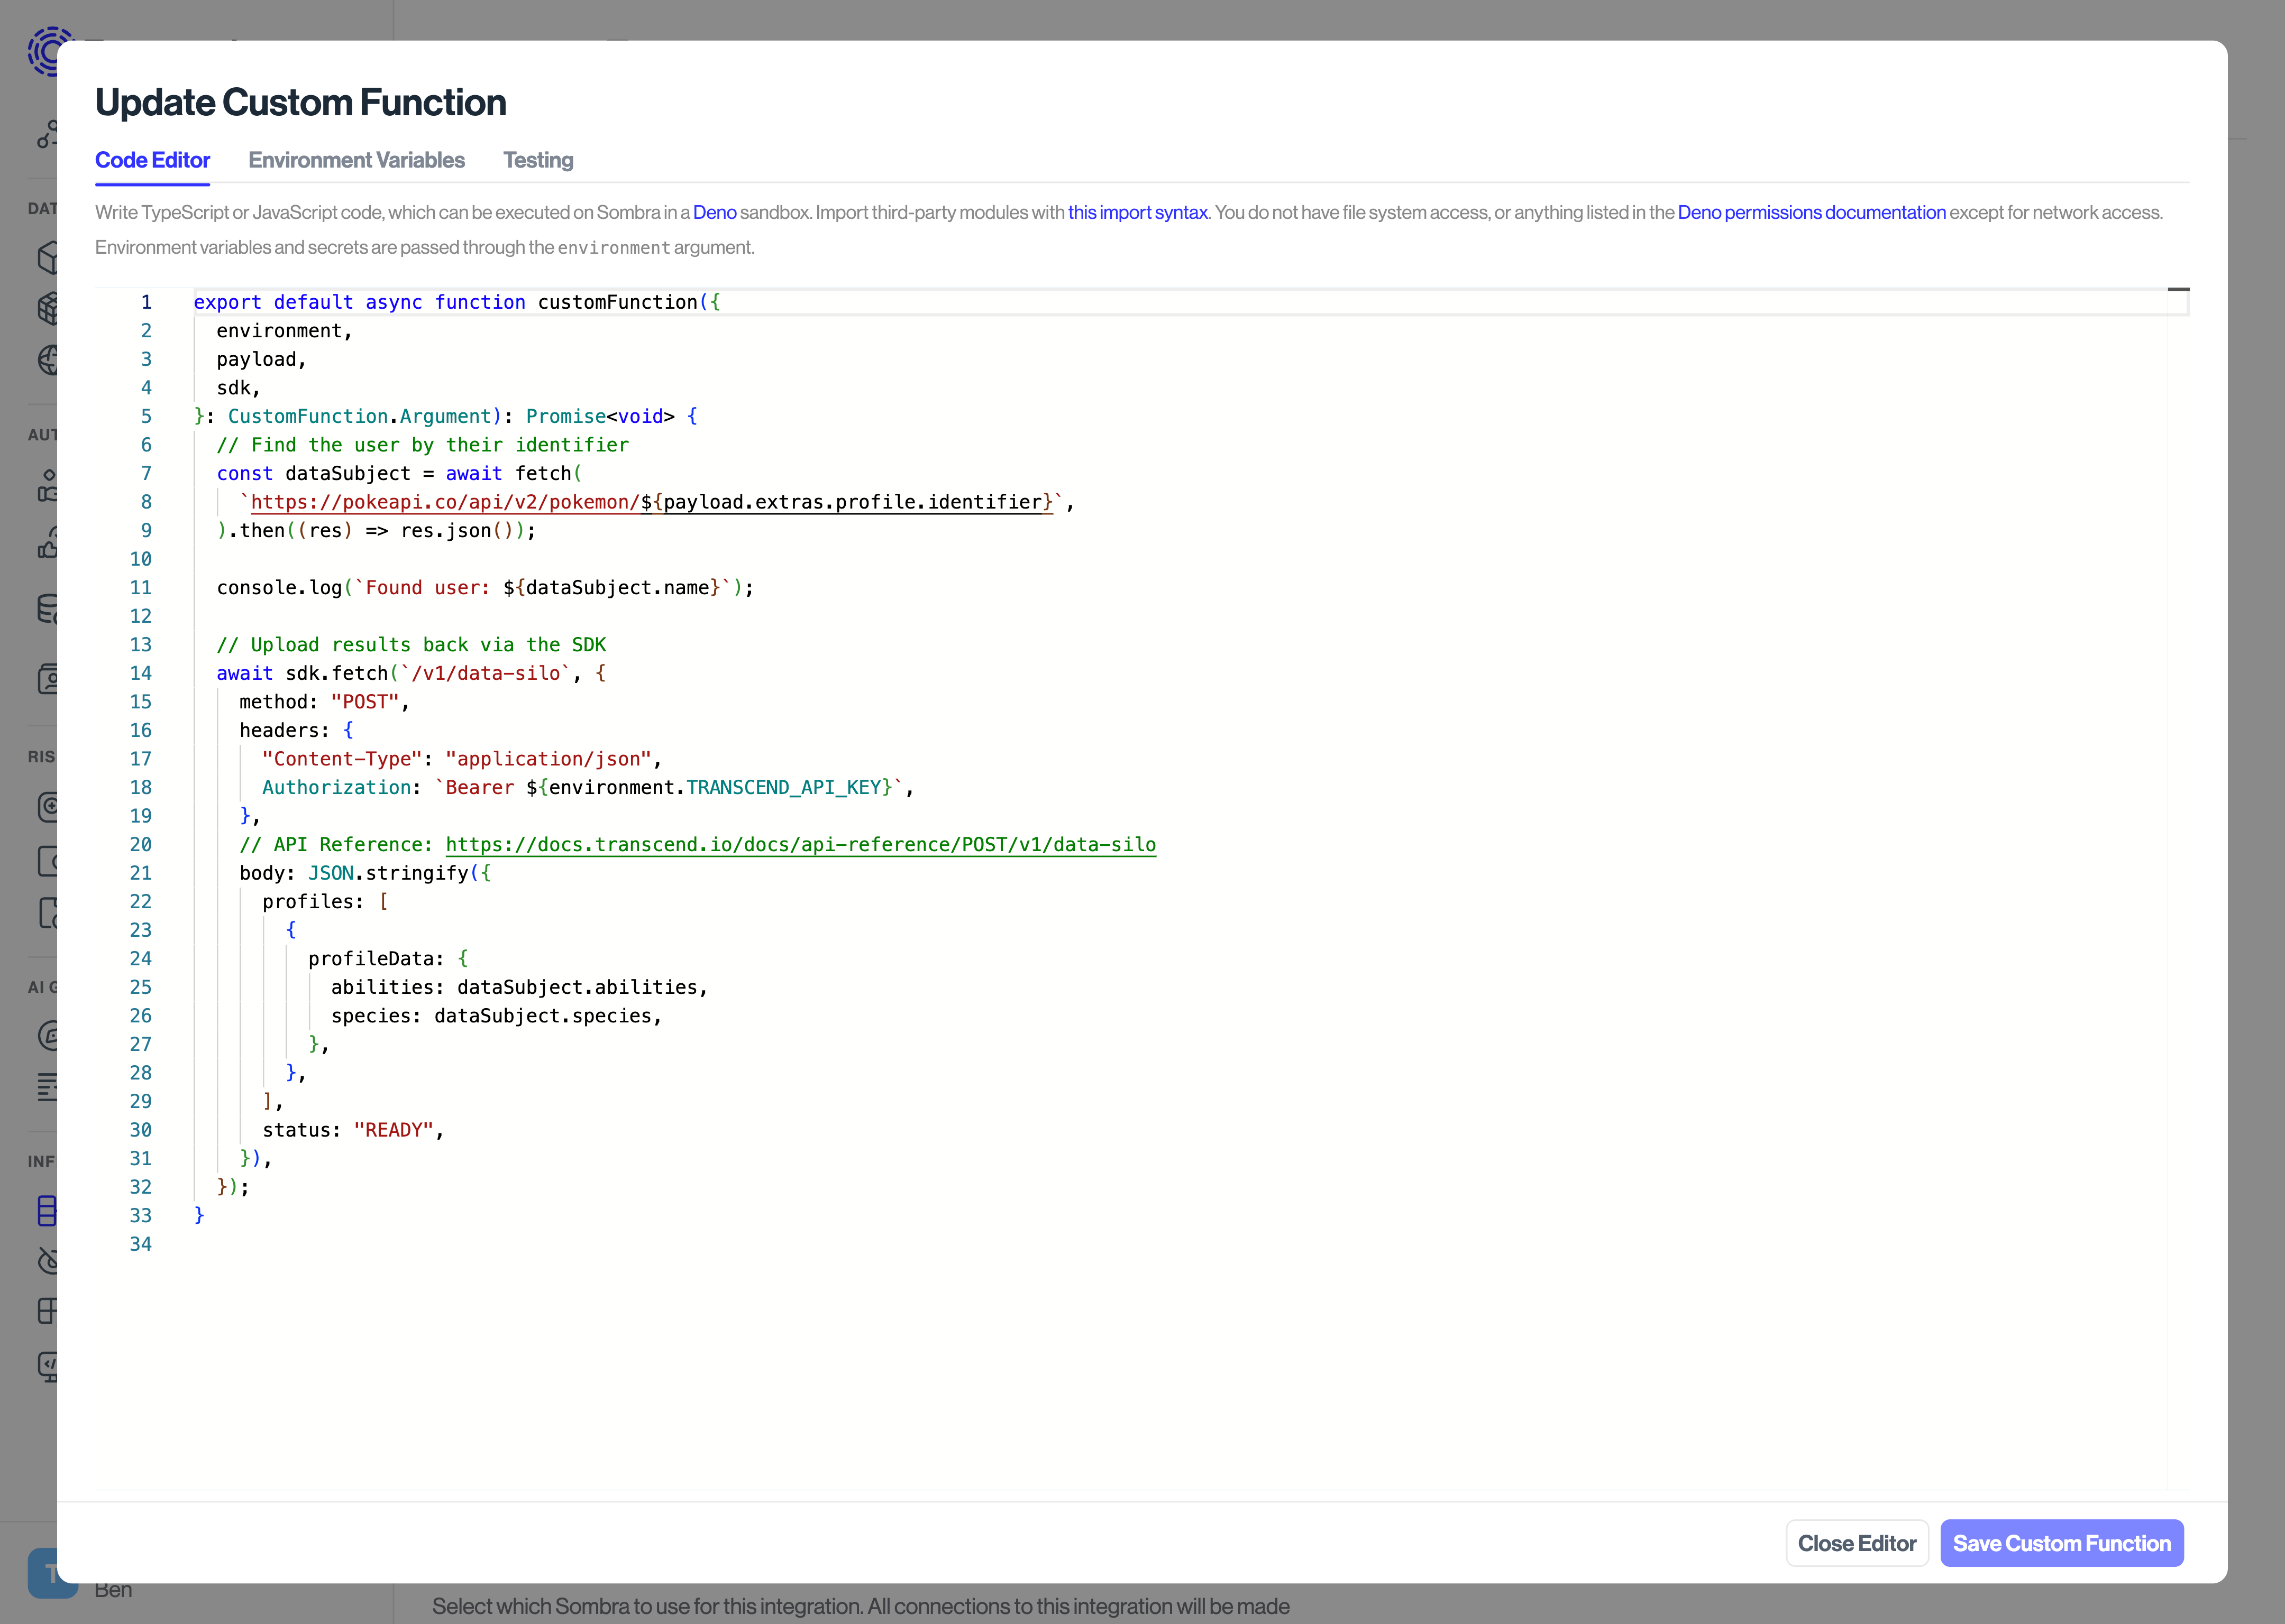
Task: Open the API reference link on line 20
Action: click(x=799, y=845)
